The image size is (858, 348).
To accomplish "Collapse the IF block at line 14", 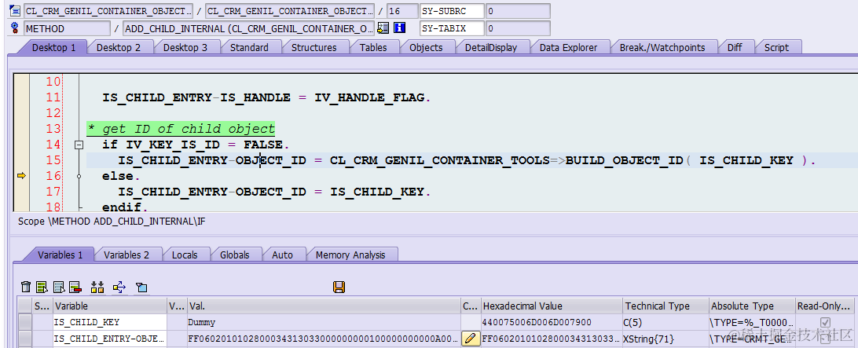I will tap(79, 145).
